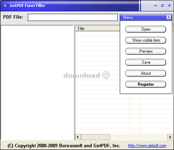Click the horizontal scrollbar thumb
Screen dimensions: 174x150
[95, 137]
